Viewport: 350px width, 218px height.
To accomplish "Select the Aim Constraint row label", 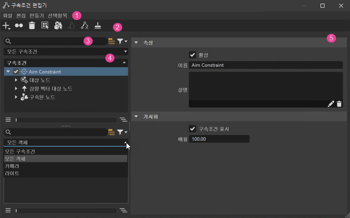I will point(45,72).
